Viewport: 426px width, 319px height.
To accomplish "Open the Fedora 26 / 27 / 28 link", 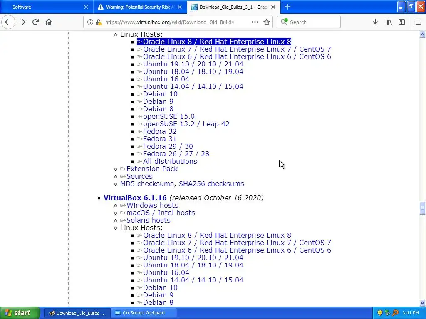I will (176, 154).
